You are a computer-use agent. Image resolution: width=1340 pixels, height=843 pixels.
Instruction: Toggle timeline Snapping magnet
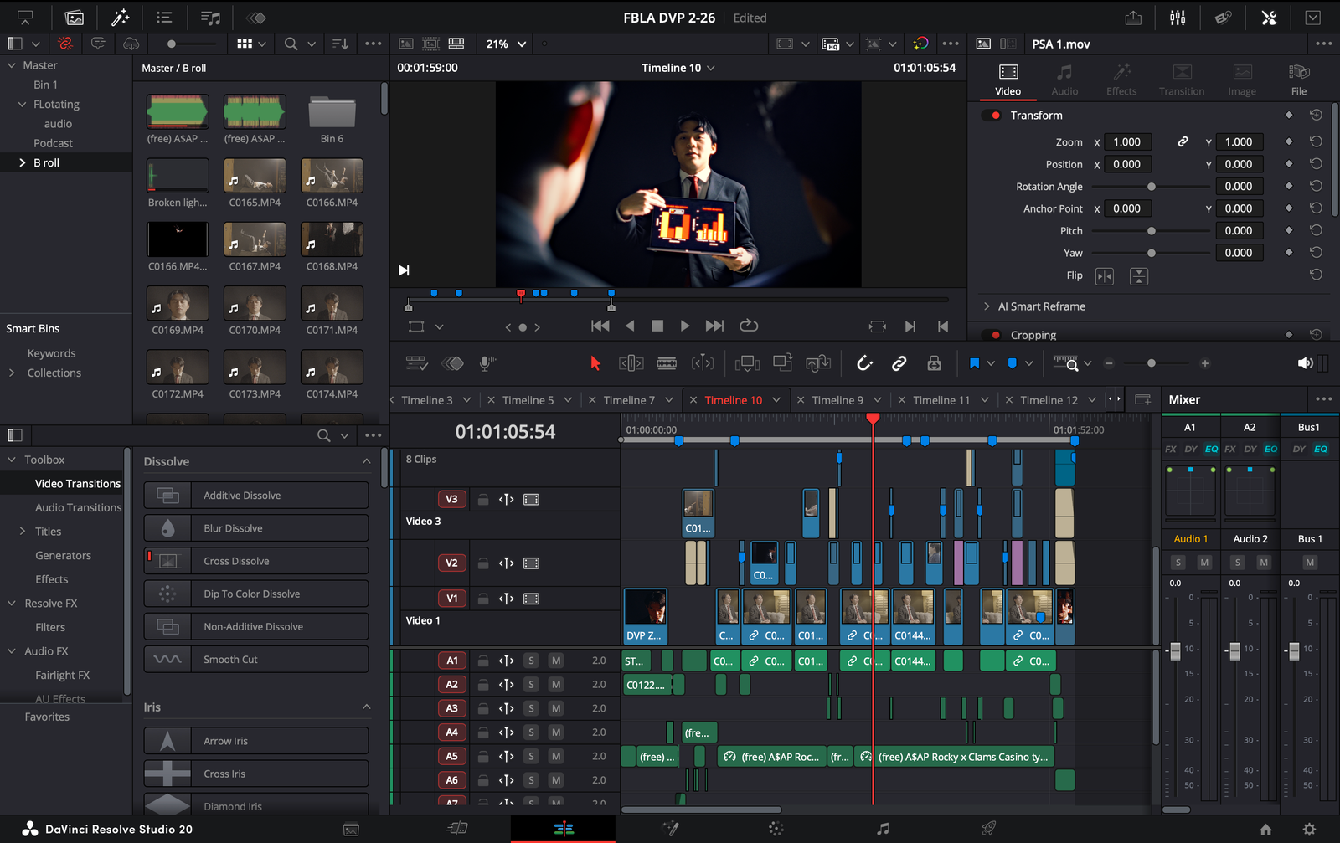[x=864, y=363]
